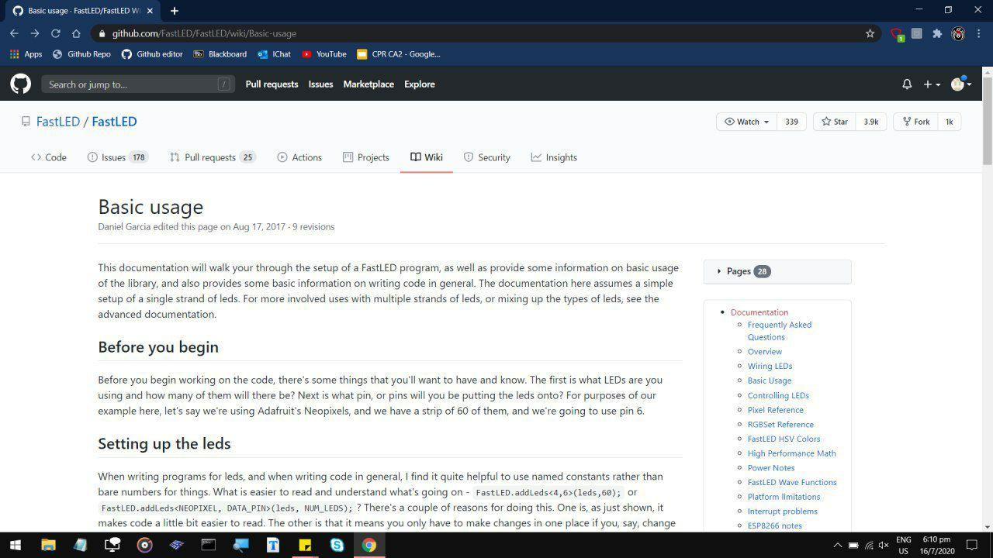Click the GitHub search box
Screen dimensions: 993x558
tap(138, 84)
